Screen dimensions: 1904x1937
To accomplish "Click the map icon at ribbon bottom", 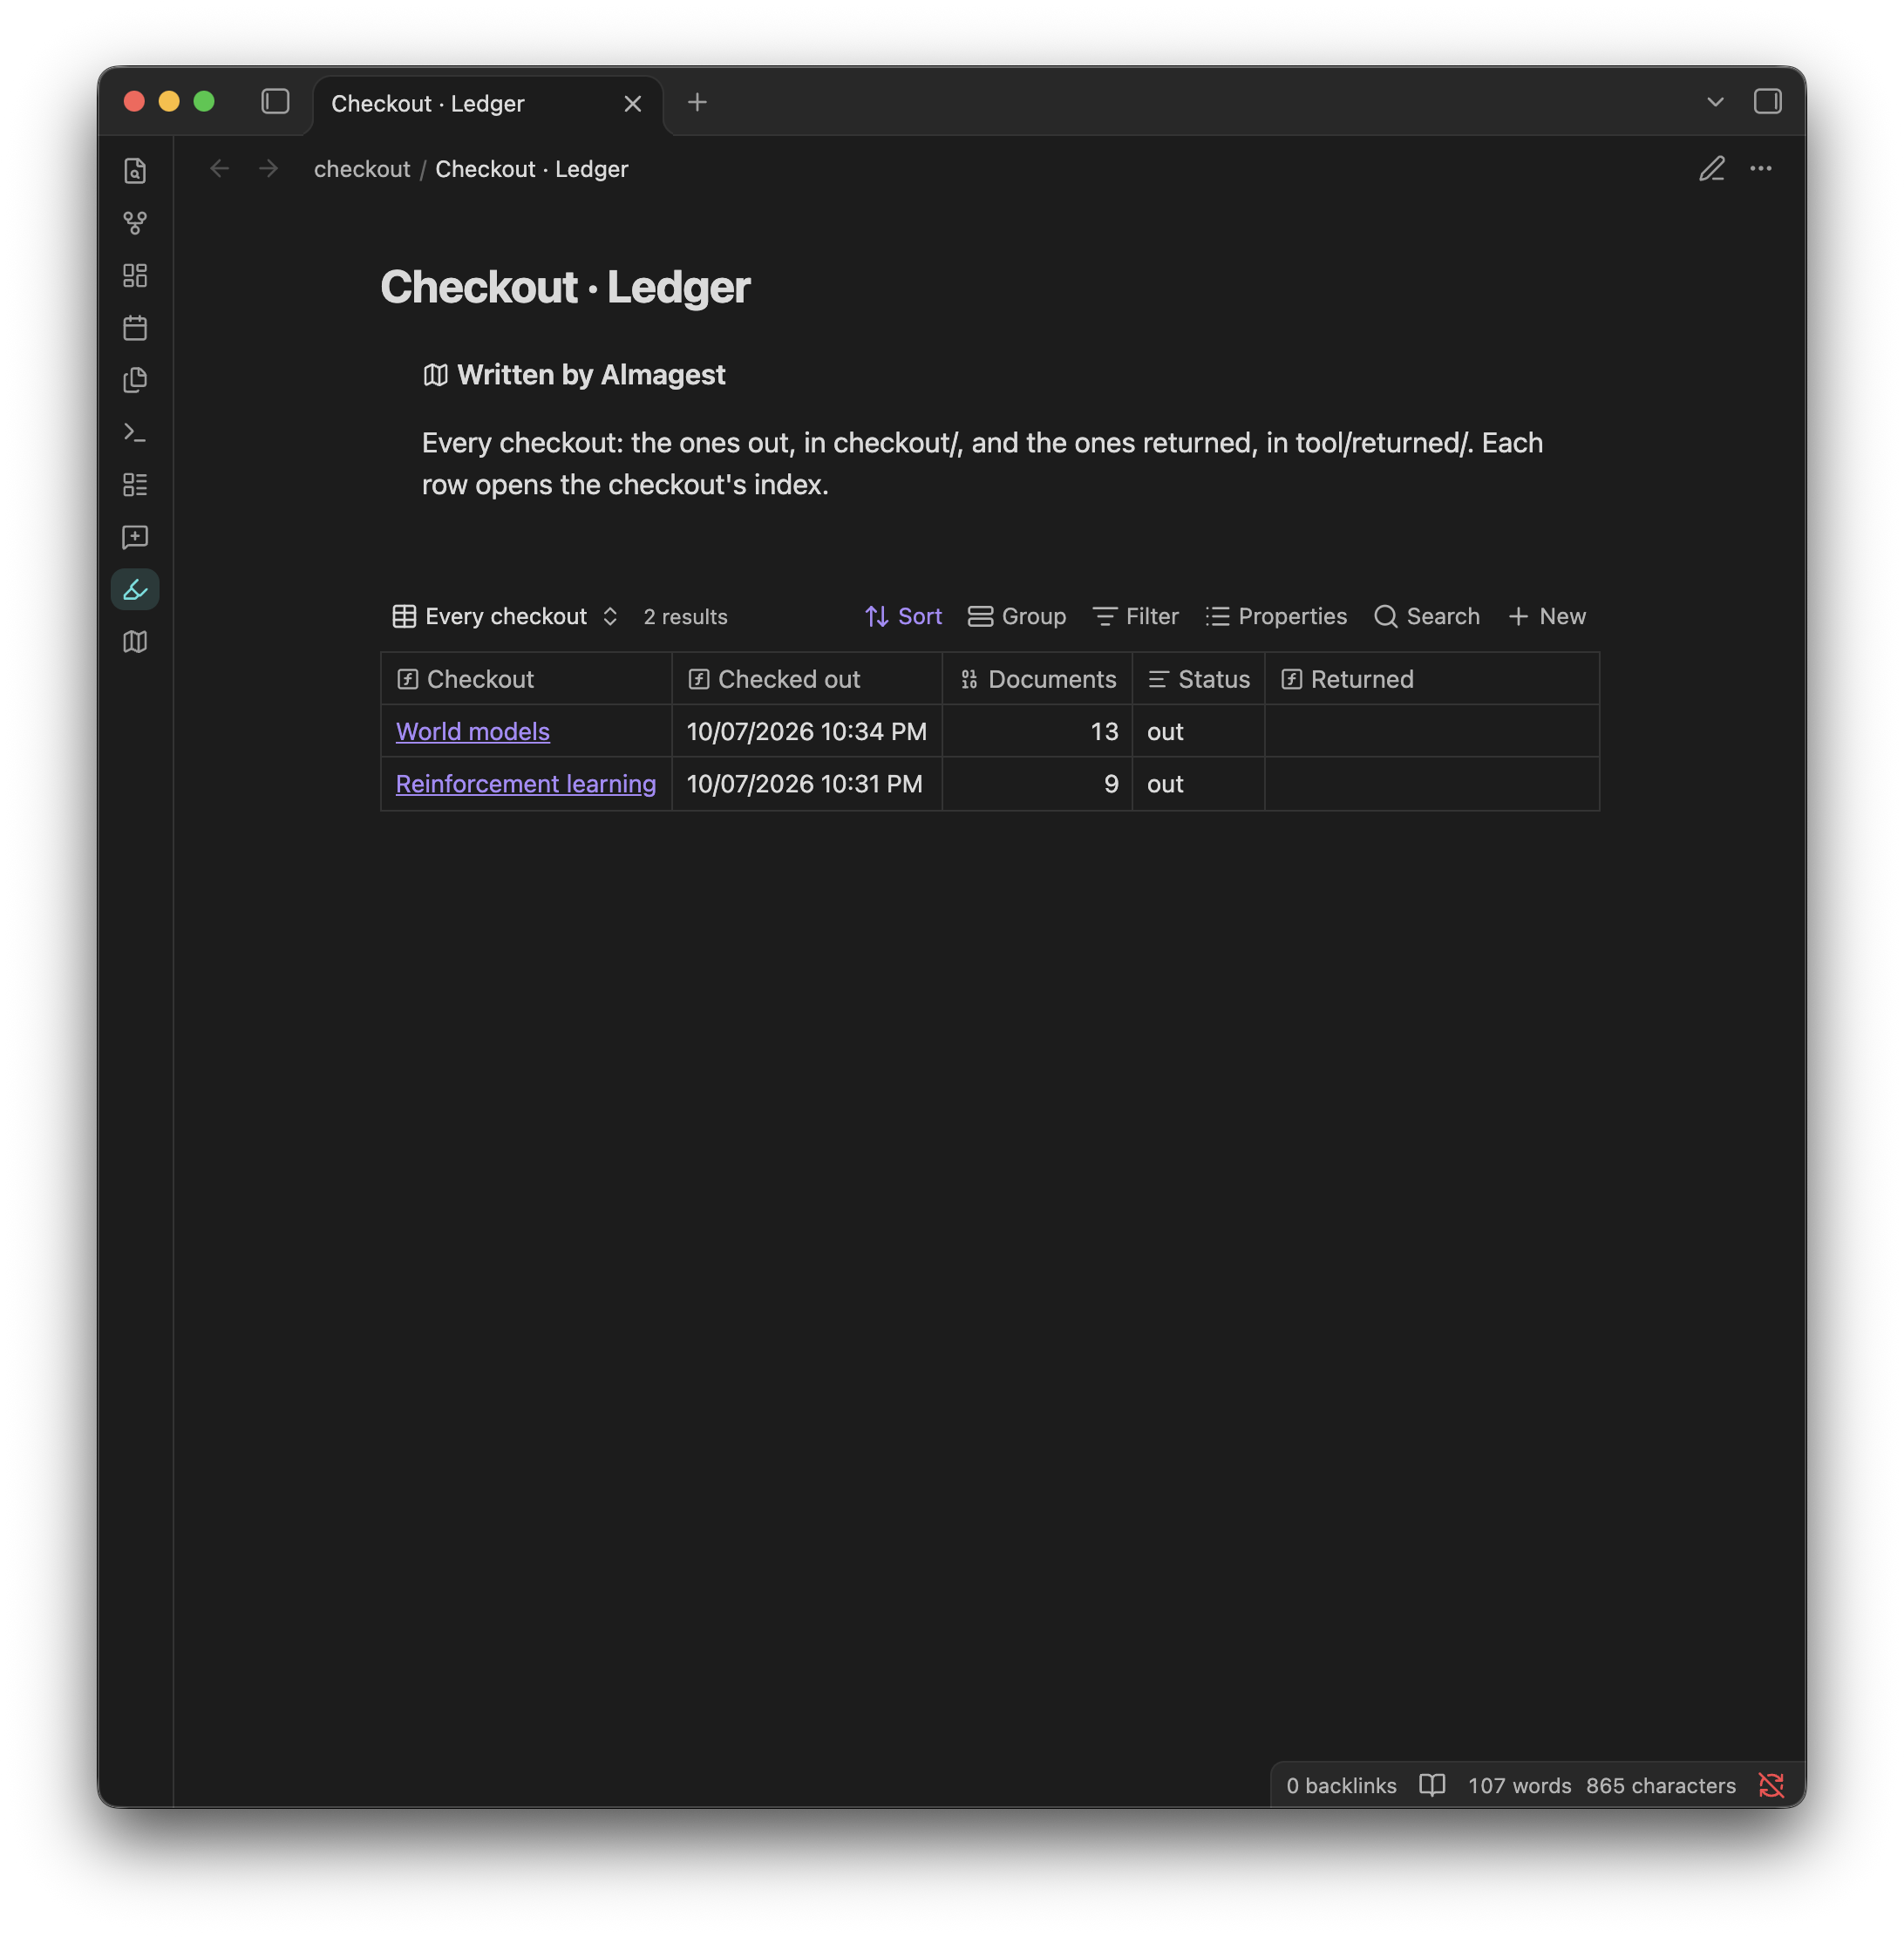I will point(135,642).
